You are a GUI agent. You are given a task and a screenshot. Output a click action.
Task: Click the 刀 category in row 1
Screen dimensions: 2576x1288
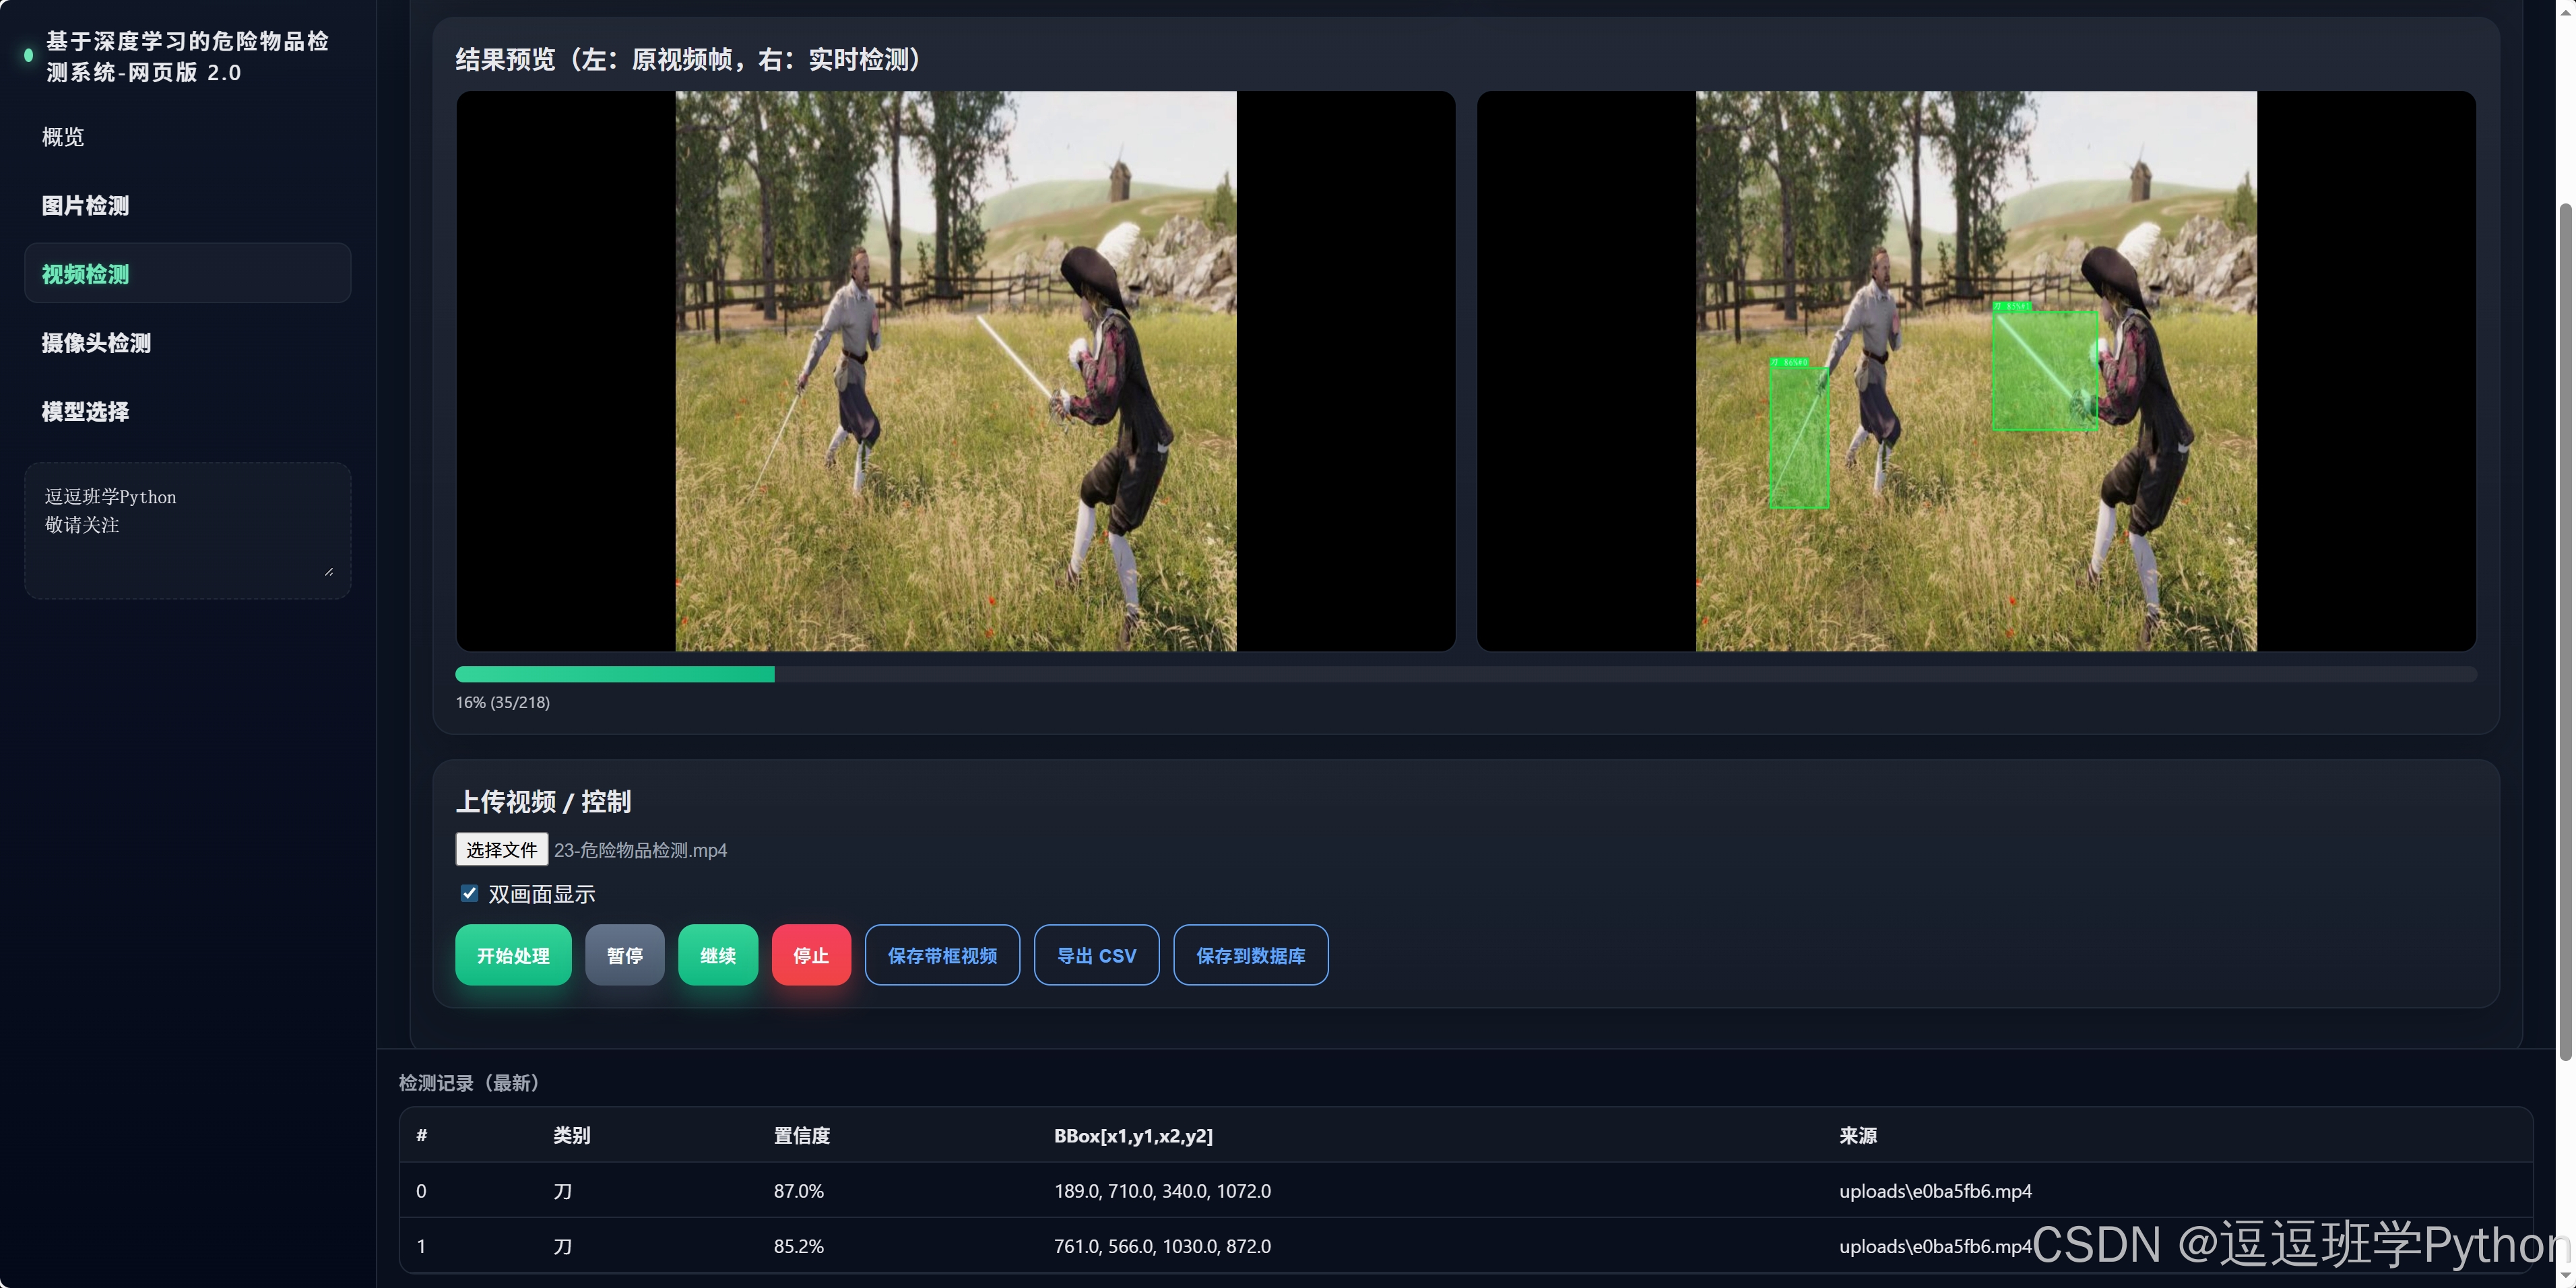[563, 1246]
